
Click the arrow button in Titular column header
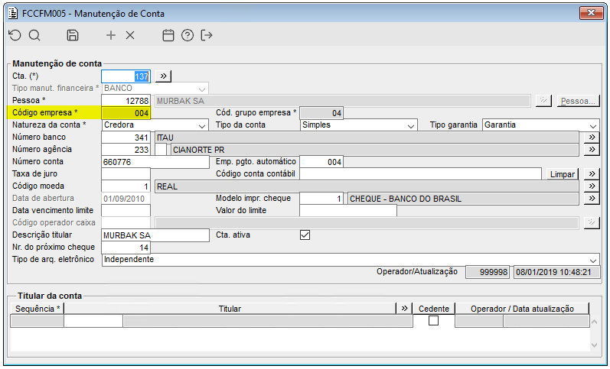coord(405,309)
